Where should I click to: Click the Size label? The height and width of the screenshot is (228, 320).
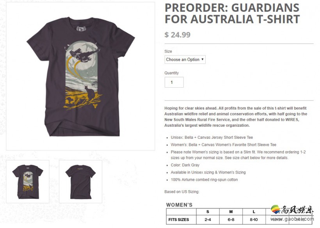[x=168, y=51]
